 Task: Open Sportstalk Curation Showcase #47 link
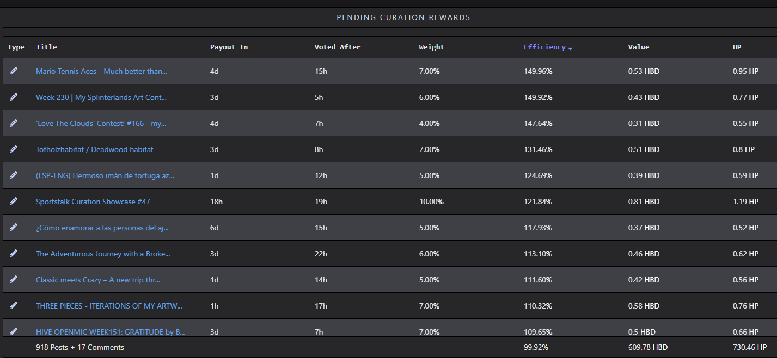tap(93, 202)
